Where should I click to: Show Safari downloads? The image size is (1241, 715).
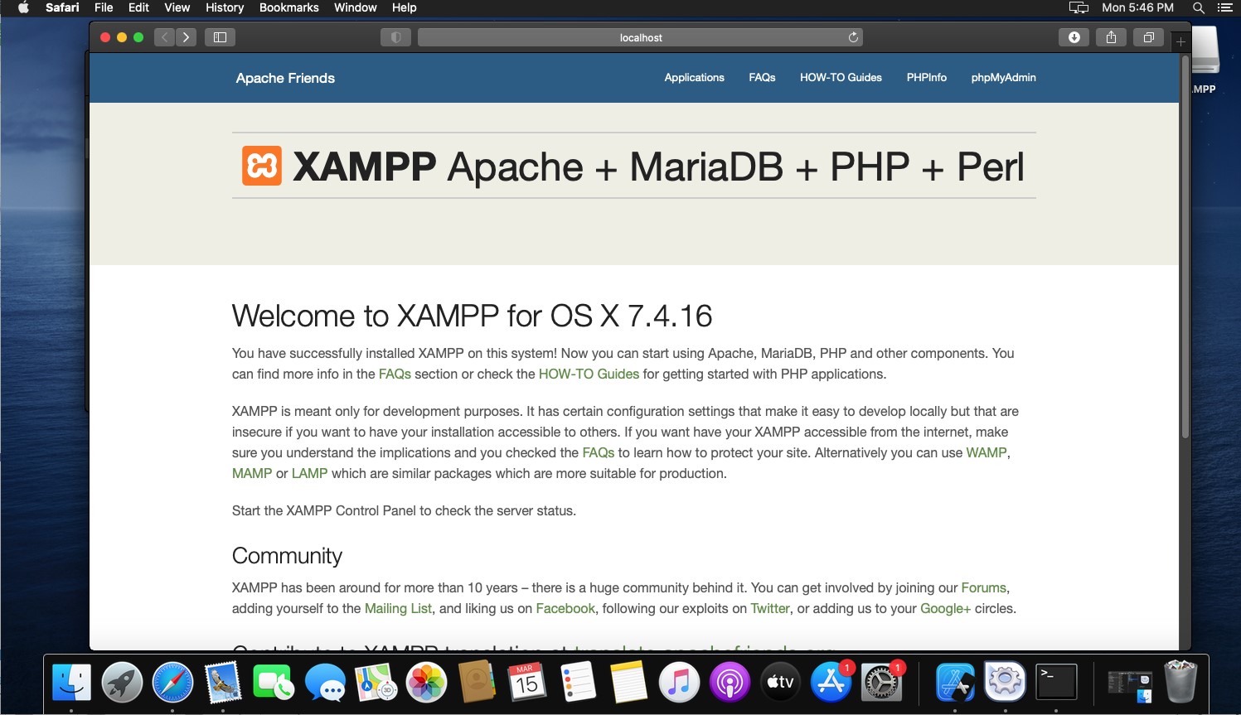tap(1074, 37)
